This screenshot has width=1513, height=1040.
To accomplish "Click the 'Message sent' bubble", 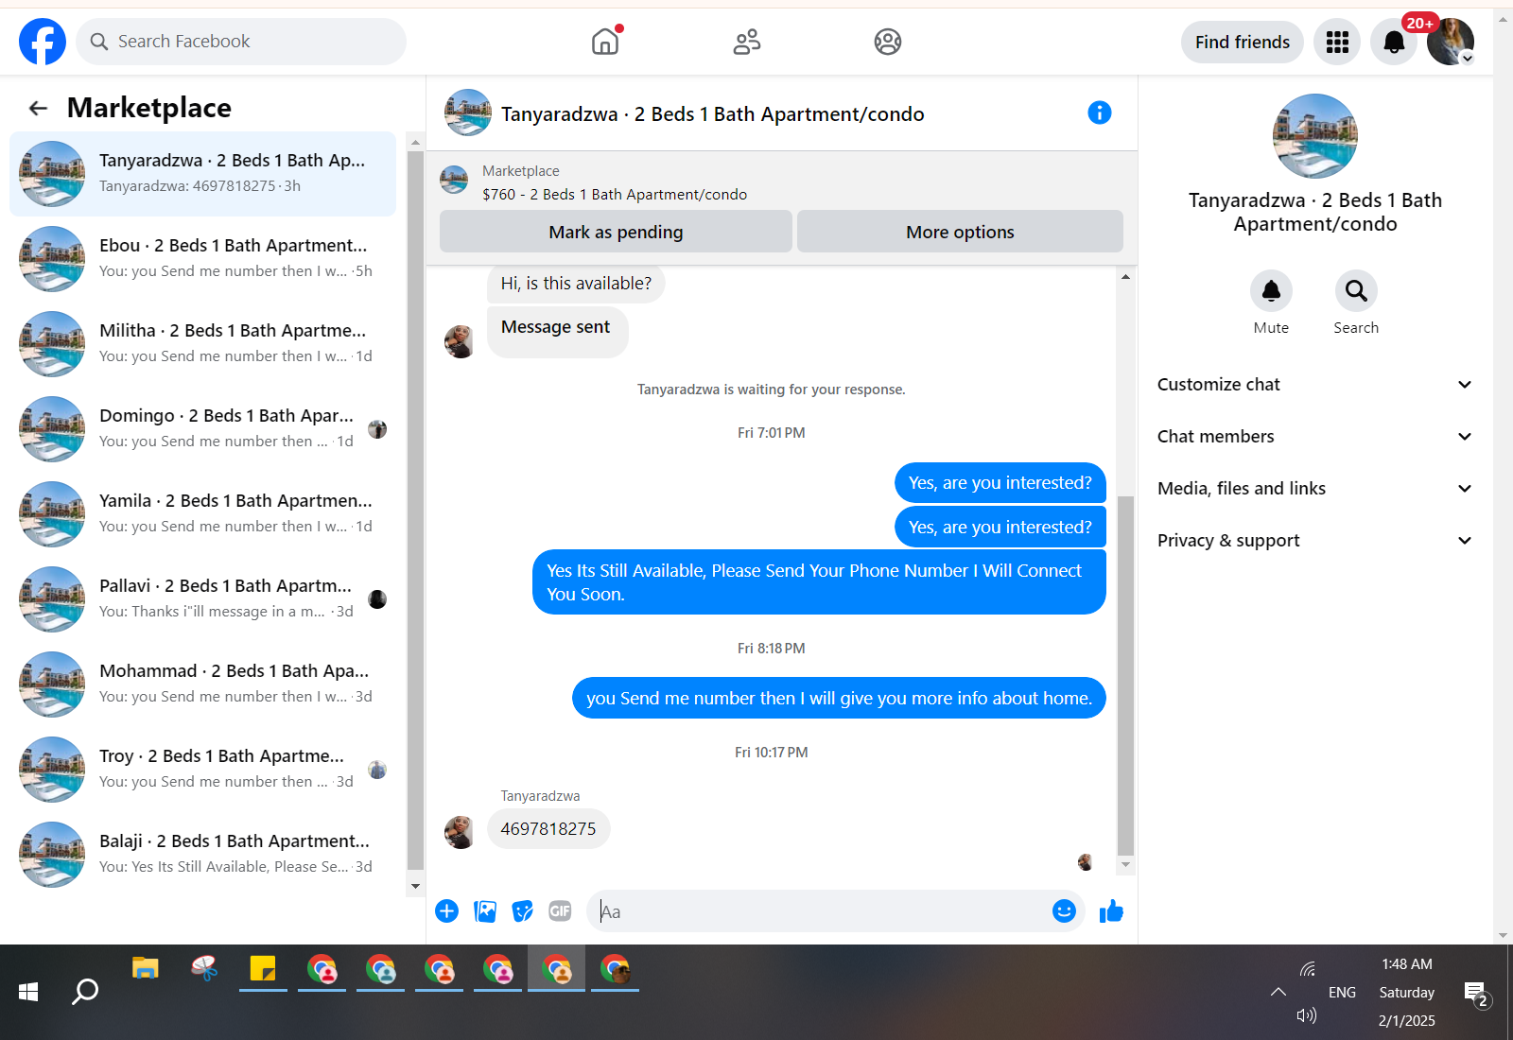I will [x=557, y=331].
